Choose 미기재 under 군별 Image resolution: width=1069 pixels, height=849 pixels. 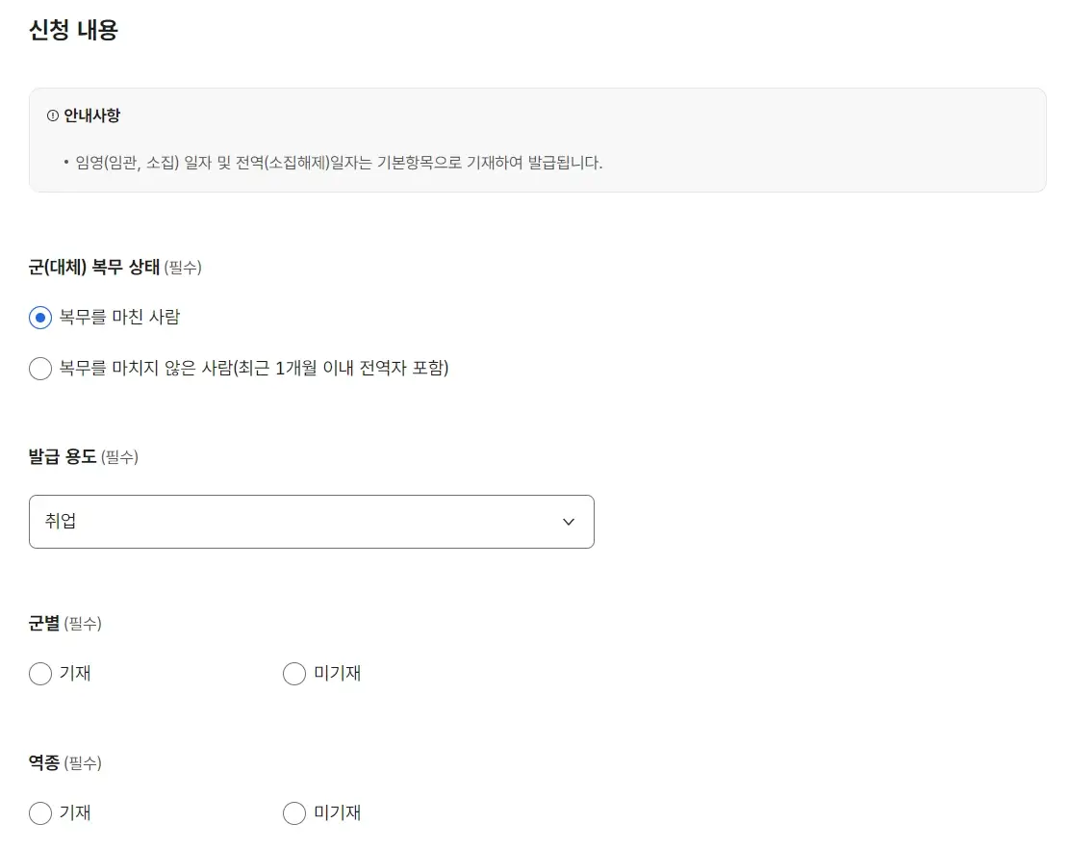click(x=293, y=674)
